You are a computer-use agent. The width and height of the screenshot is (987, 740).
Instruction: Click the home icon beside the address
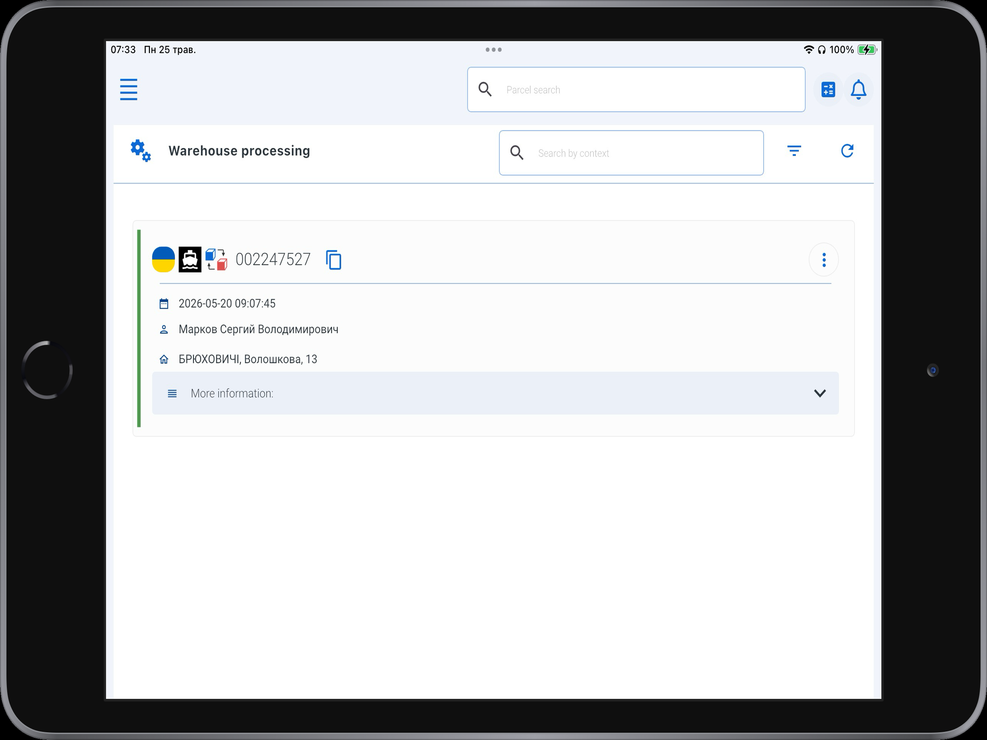tap(164, 359)
